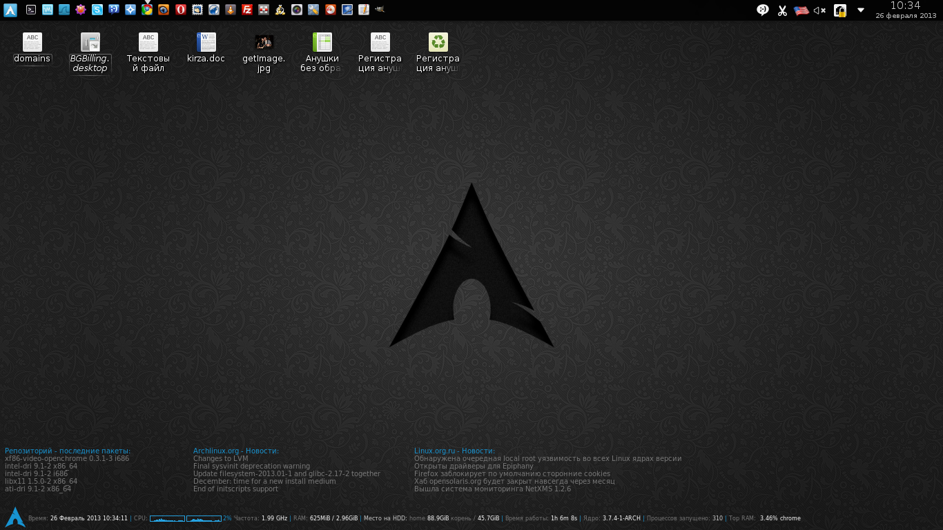Screen dimensions: 943x530
Task: Click 'End of initscripts support' line
Action: click(235, 489)
